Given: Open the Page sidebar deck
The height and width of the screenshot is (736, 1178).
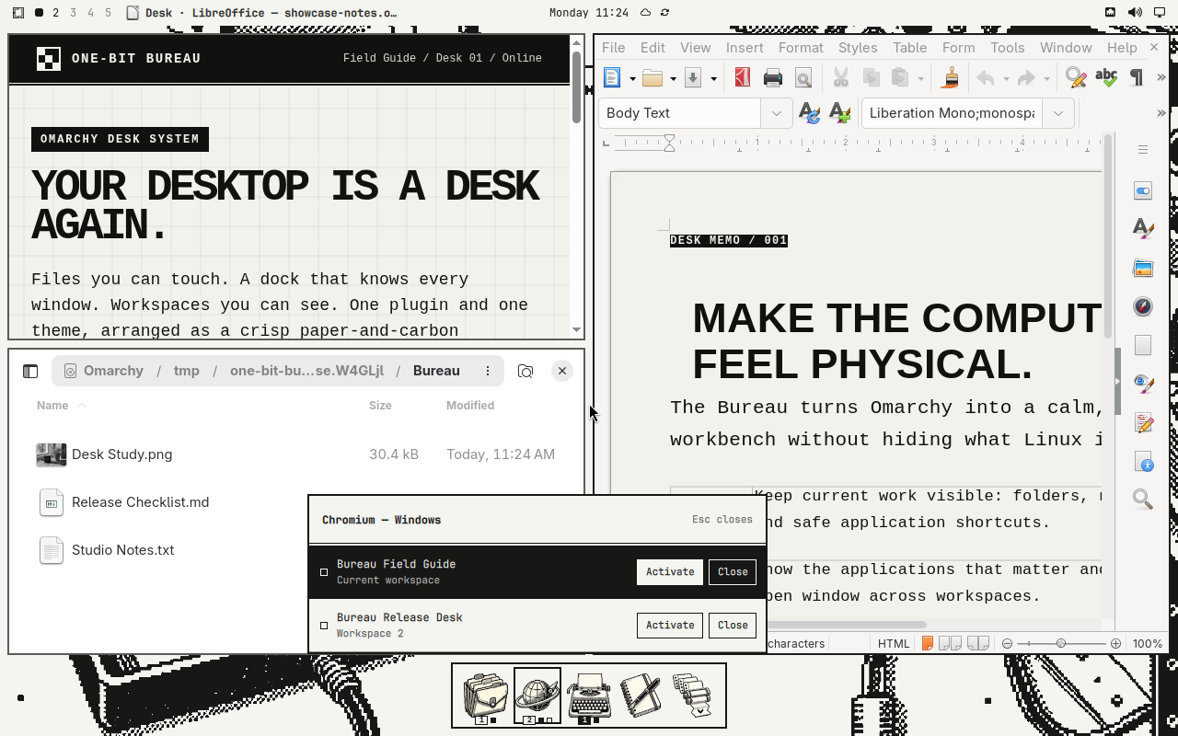Looking at the screenshot, I should click(1143, 345).
